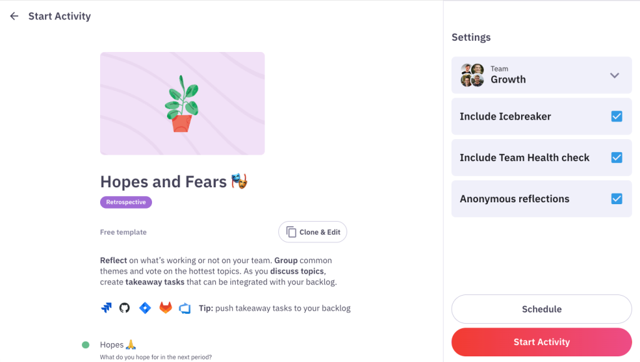Viewport: 640px width, 362px height.
Task: Expand the team dropdown chevron
Action: point(614,75)
